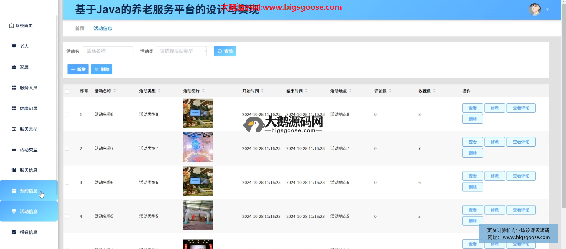The width and height of the screenshot is (566, 249).
Task: Go to the 首页 breadcrumb tab
Action: 80,28
